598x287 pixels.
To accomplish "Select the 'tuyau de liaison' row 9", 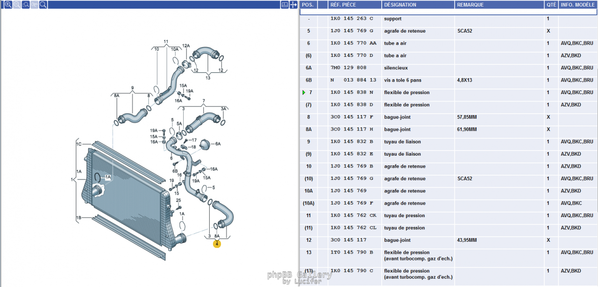I will click(402, 142).
